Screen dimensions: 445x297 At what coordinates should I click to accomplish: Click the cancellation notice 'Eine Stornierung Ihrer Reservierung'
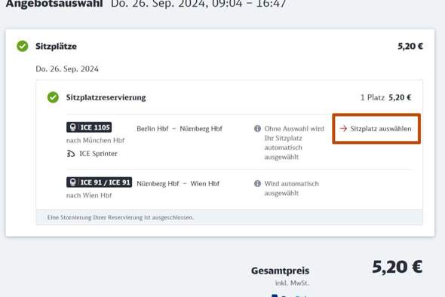coord(121,218)
